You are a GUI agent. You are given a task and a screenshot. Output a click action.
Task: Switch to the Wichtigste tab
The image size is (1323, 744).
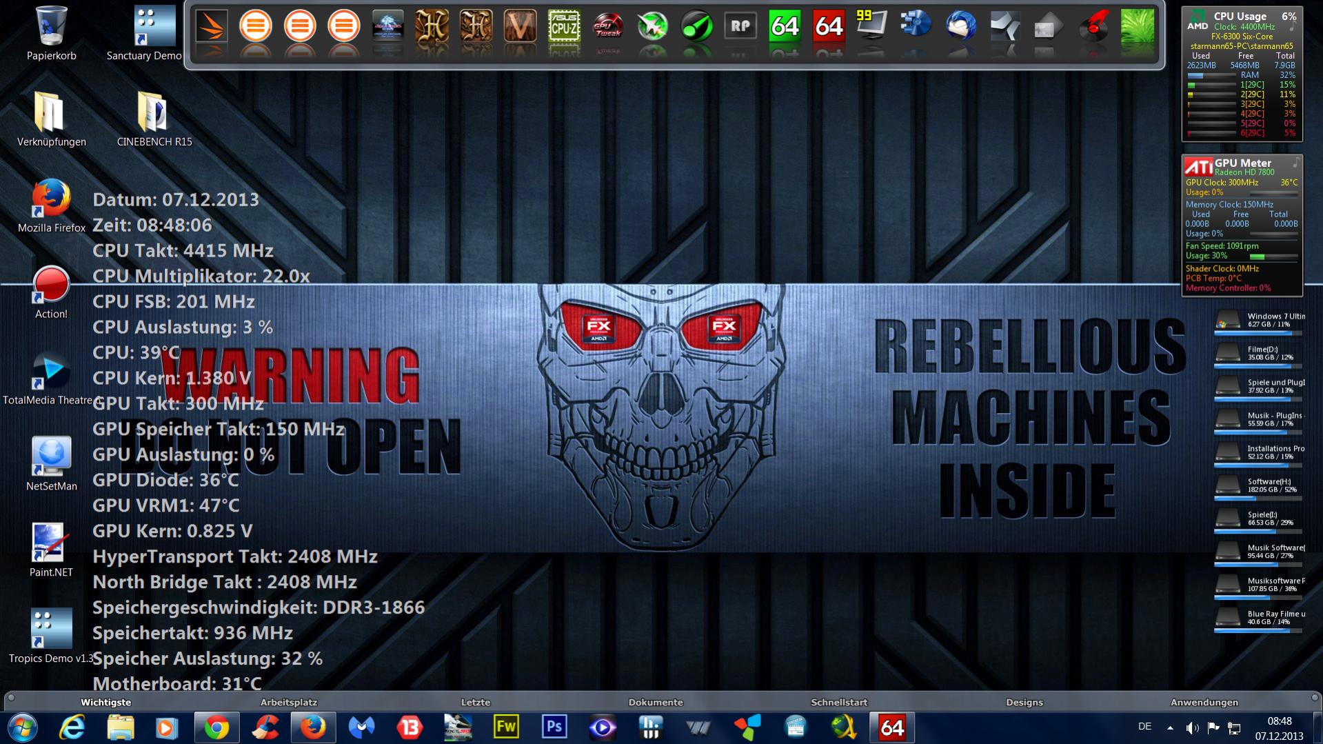106,702
